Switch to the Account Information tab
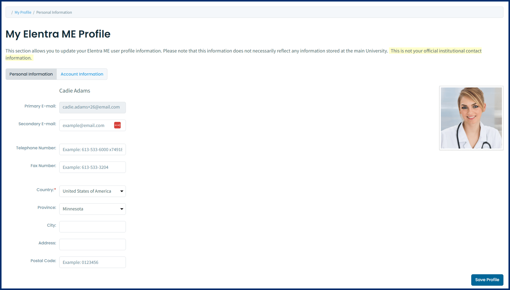The height and width of the screenshot is (290, 510). (x=82, y=74)
